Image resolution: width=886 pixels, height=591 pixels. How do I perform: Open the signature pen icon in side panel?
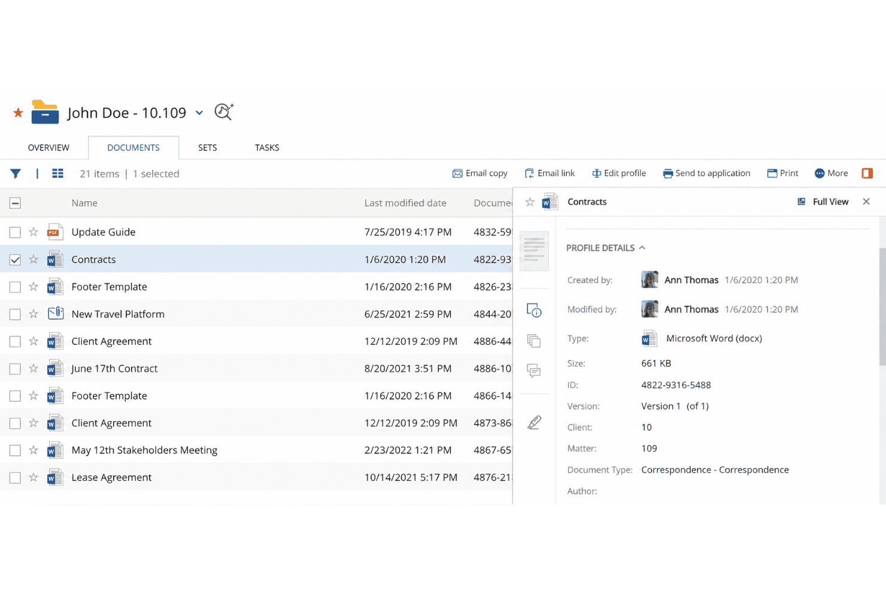[x=534, y=423]
